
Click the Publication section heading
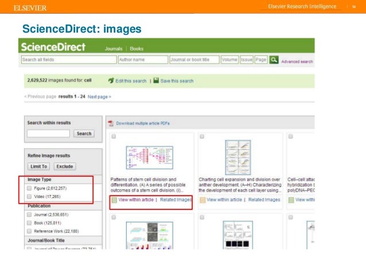coord(39,206)
